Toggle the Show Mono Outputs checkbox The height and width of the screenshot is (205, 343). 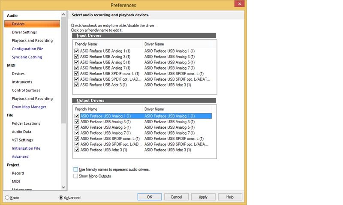click(76, 176)
